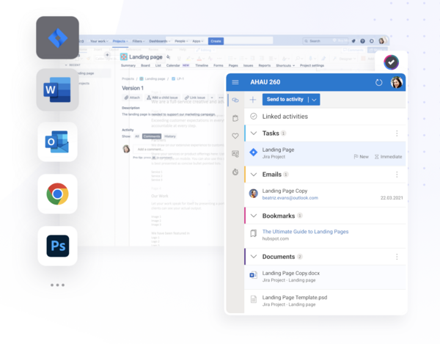Click the heart favorites sidebar icon
This screenshot has width=440, height=344.
coord(235,136)
